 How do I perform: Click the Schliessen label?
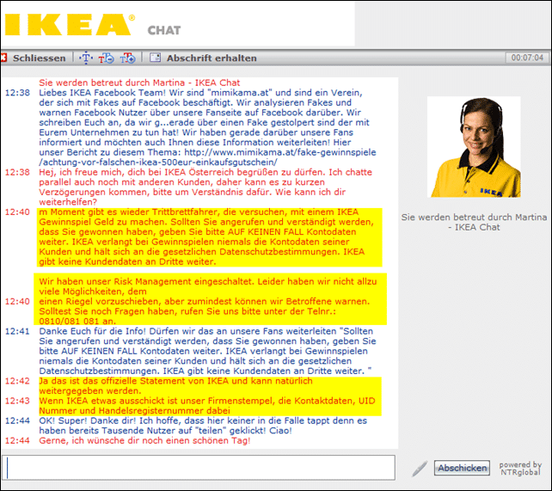coord(39,58)
